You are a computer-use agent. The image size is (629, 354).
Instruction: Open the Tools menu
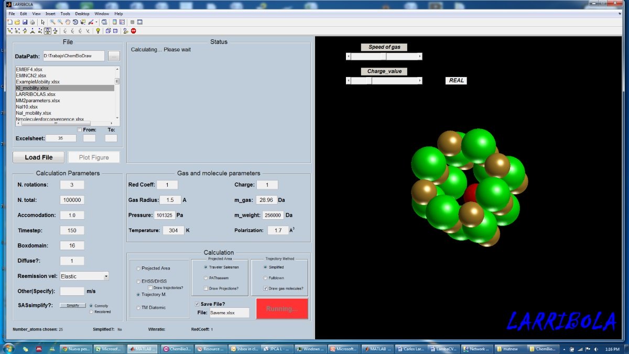[65, 14]
